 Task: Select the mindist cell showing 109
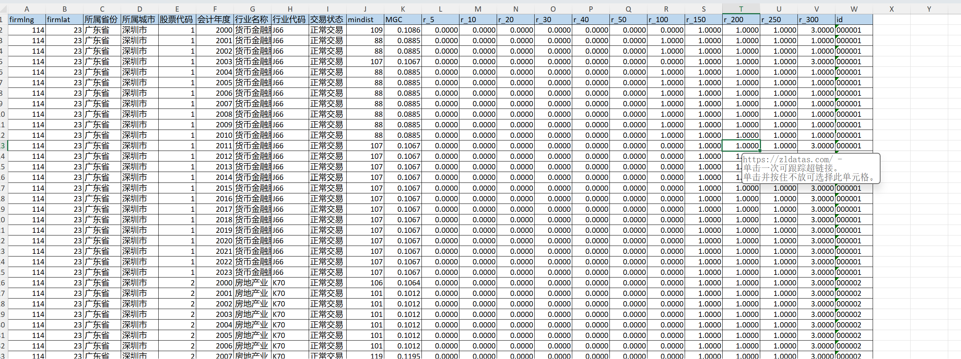(365, 30)
